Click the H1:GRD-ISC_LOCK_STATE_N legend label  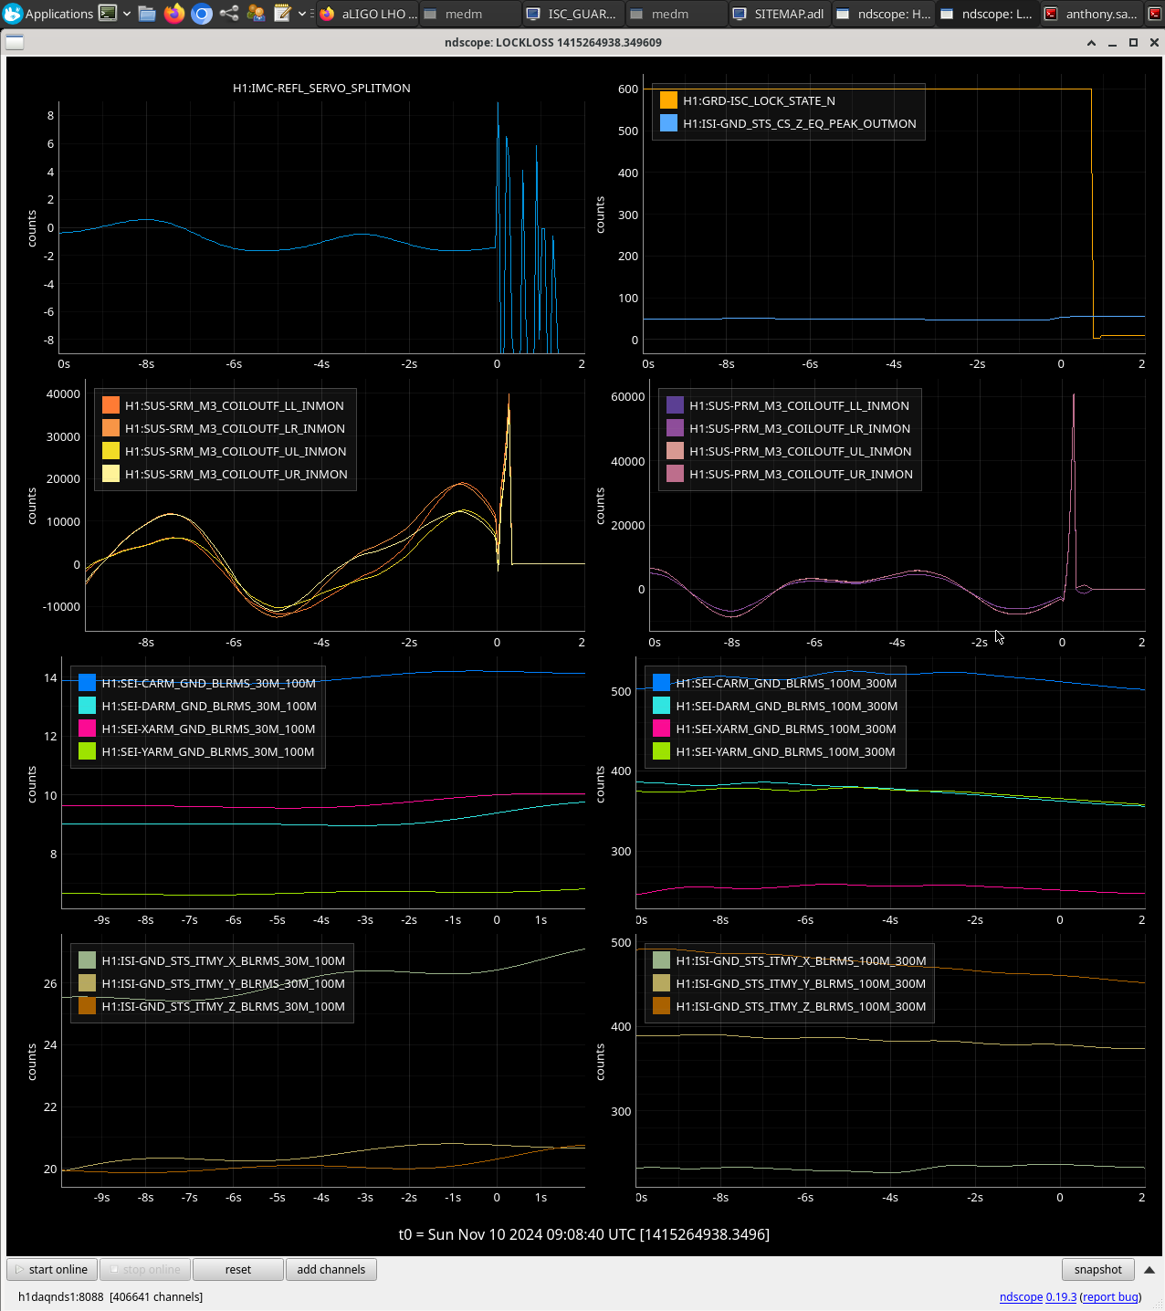[759, 100]
